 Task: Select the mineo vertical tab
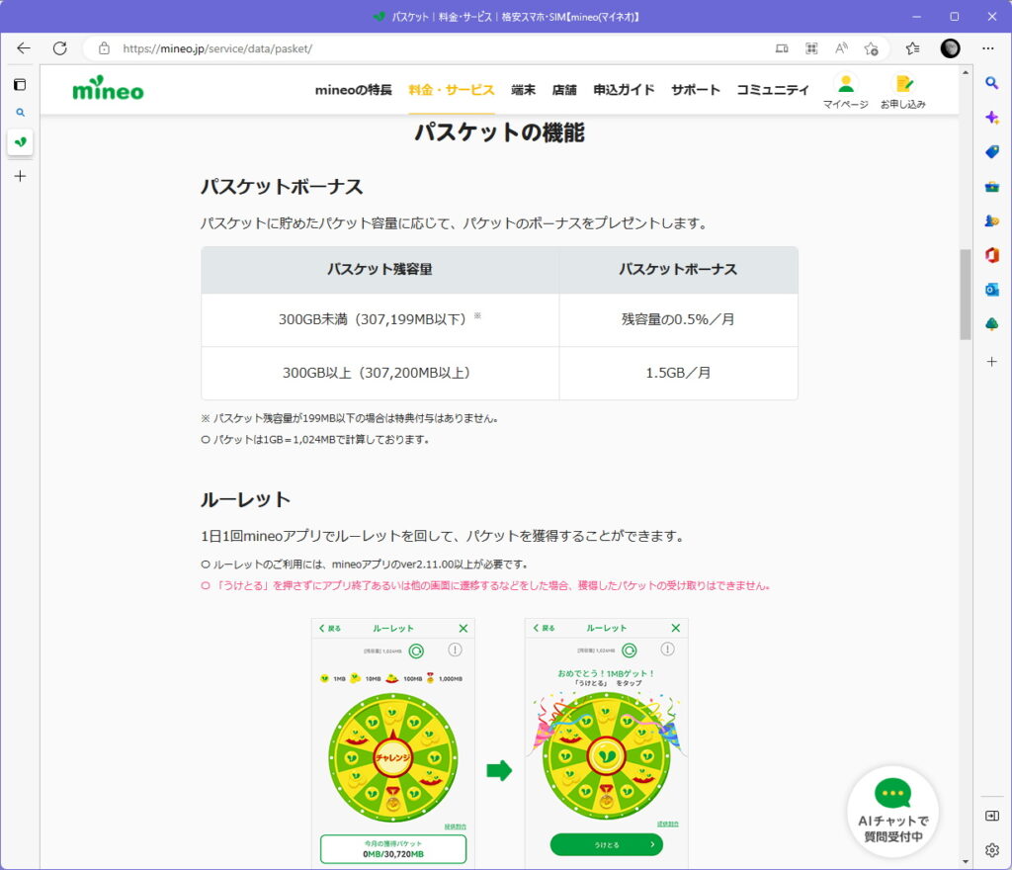point(20,142)
